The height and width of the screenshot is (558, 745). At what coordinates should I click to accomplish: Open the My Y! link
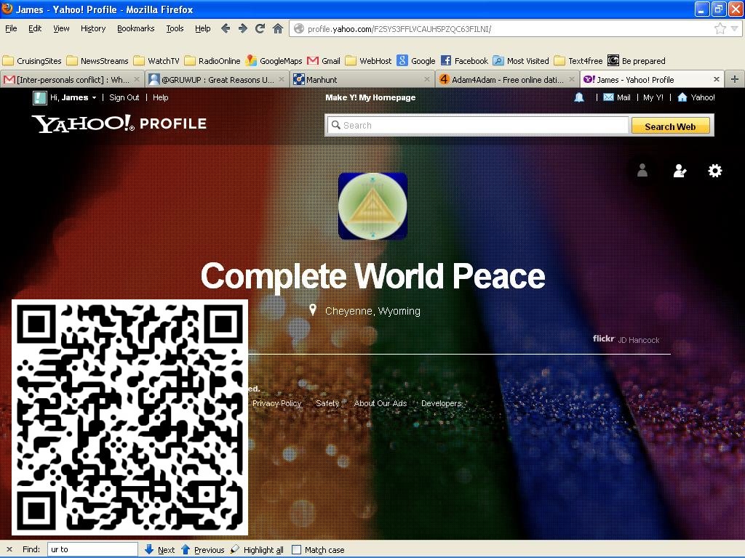coord(653,97)
